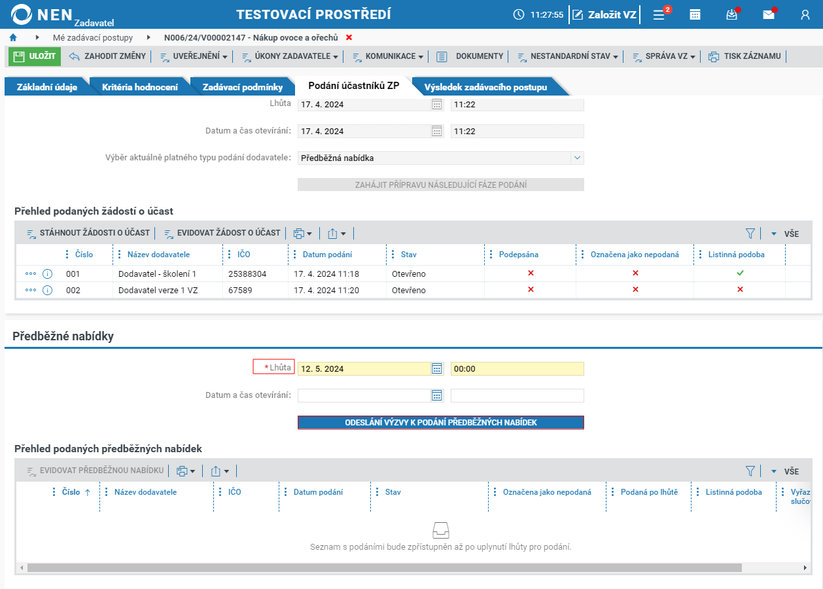Screen dimensions: 823x589
Task: Open the inbox download icon in header
Action: (x=731, y=14)
